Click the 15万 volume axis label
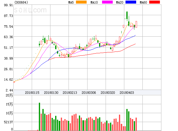Image resolution: width=178 pixels, height=131 pixels. [9, 104]
